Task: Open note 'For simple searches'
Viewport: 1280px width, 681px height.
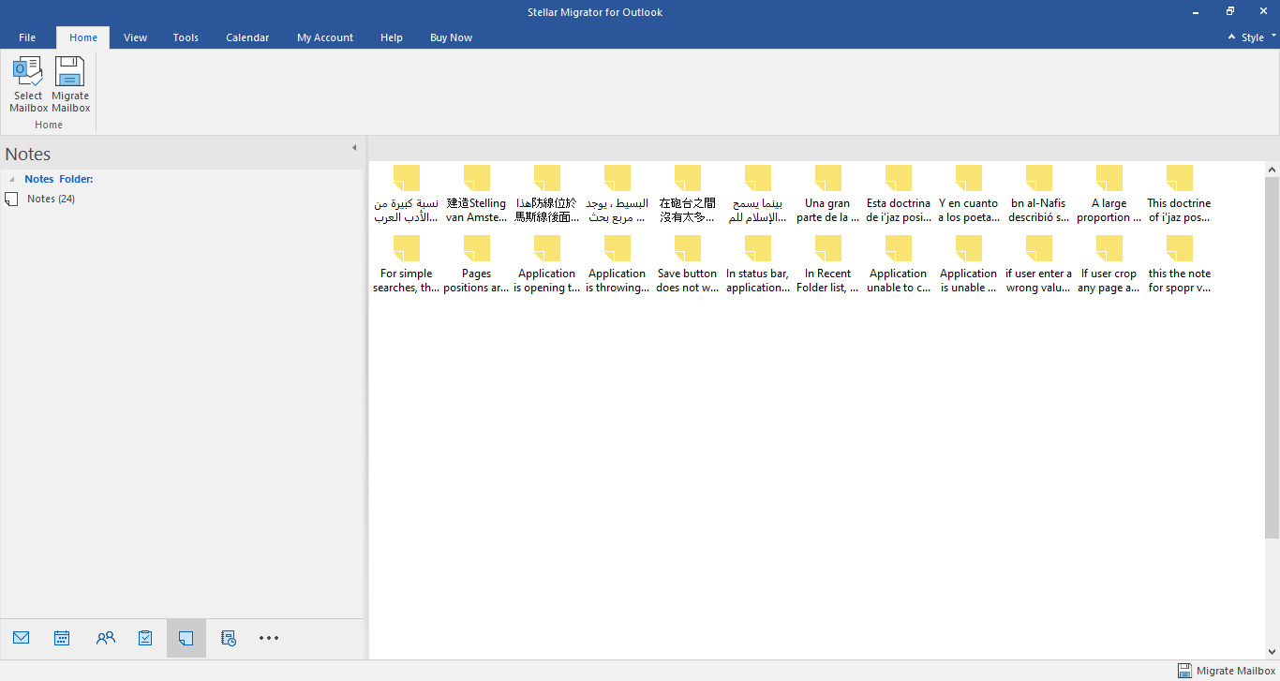Action: [x=406, y=265]
